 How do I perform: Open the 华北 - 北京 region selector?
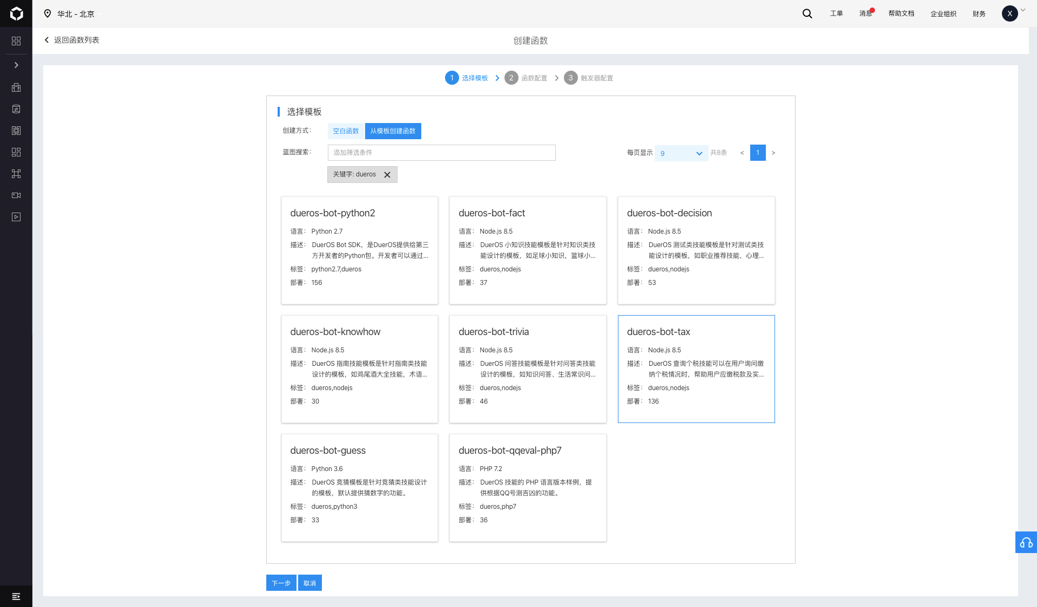pyautogui.click(x=76, y=14)
